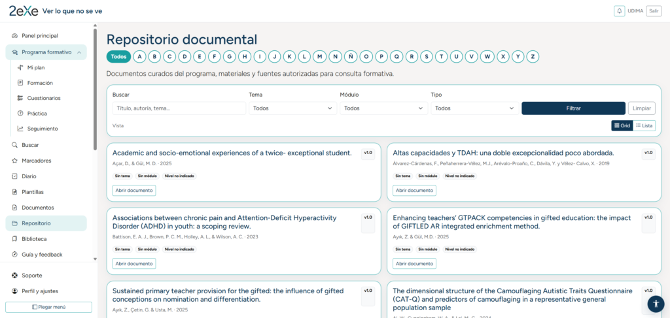Click the Mi plan signpost icon

coord(20,67)
